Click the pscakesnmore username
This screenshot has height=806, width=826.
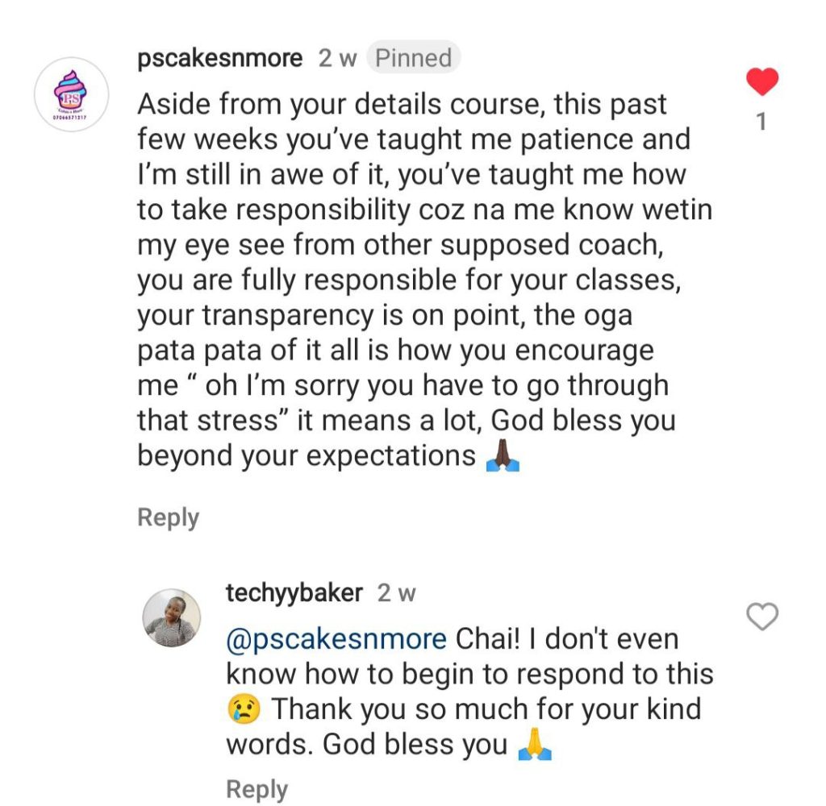click(220, 58)
